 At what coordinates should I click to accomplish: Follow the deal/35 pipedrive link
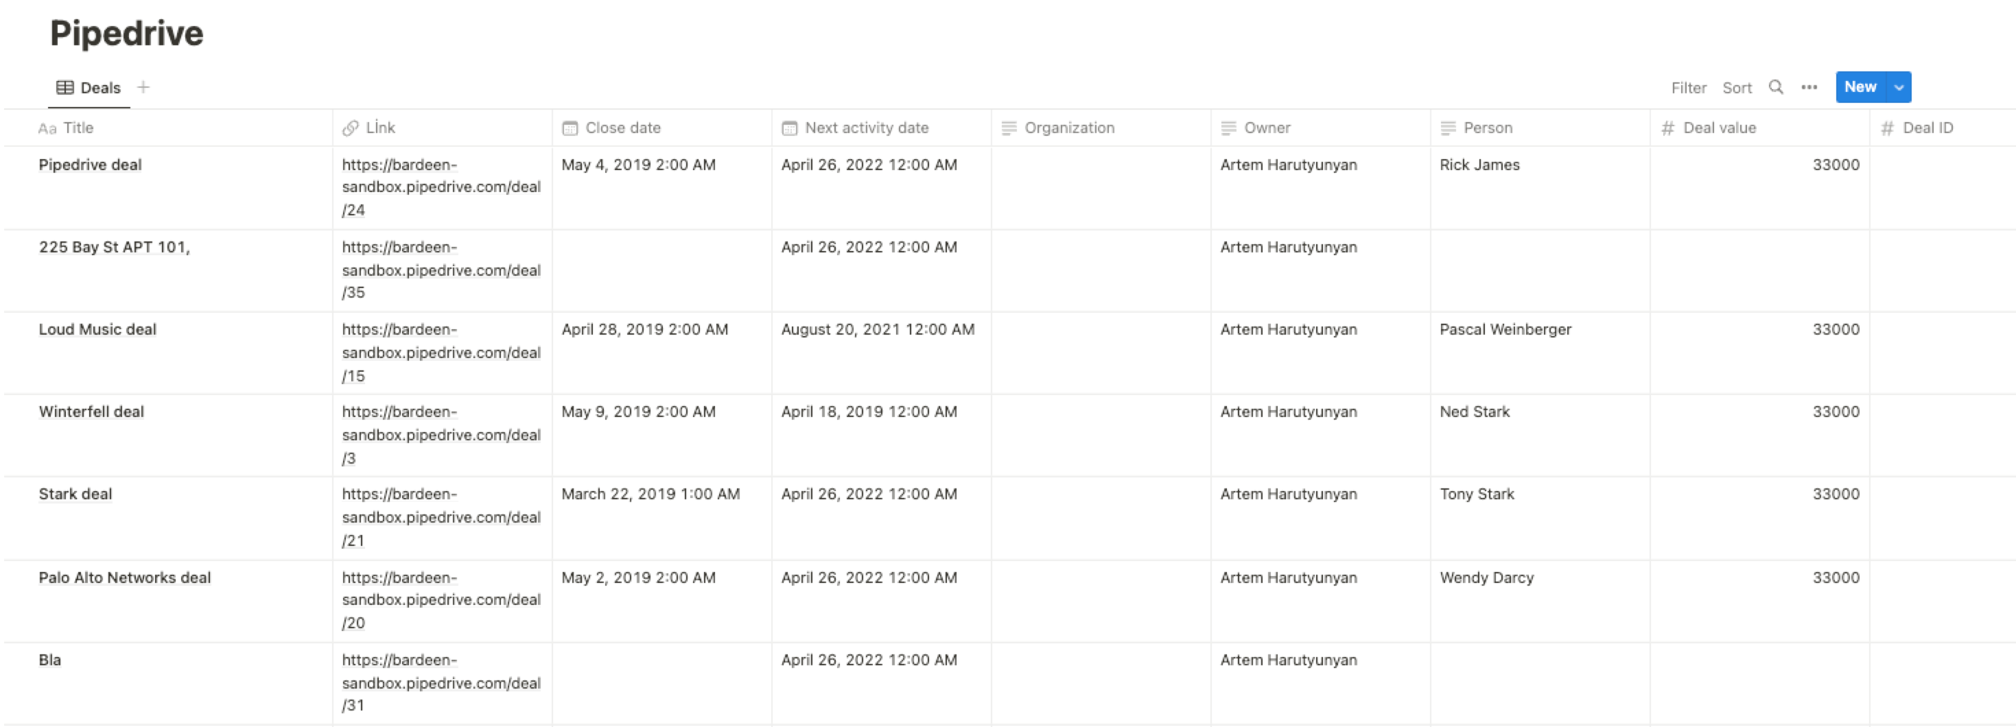(441, 270)
